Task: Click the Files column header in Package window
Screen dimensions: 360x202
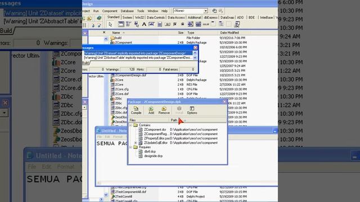Action: (148, 120)
